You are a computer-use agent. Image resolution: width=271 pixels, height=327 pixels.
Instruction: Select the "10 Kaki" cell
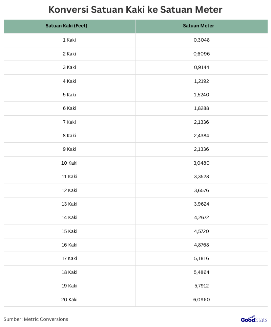(x=69, y=163)
